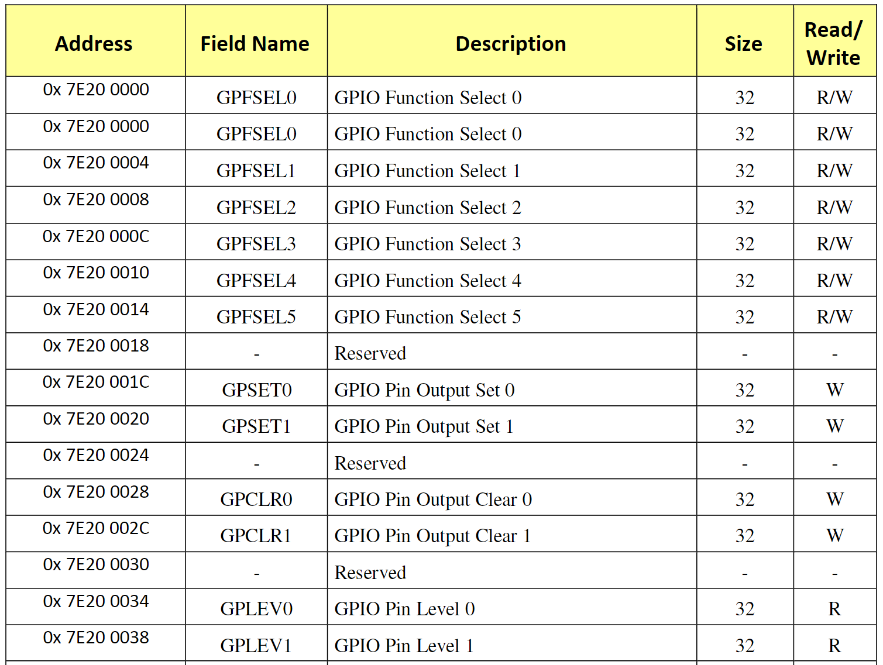Select the GPIO Function Select 4 description
Image resolution: width=883 pixels, height=665 pixels.
(428, 281)
